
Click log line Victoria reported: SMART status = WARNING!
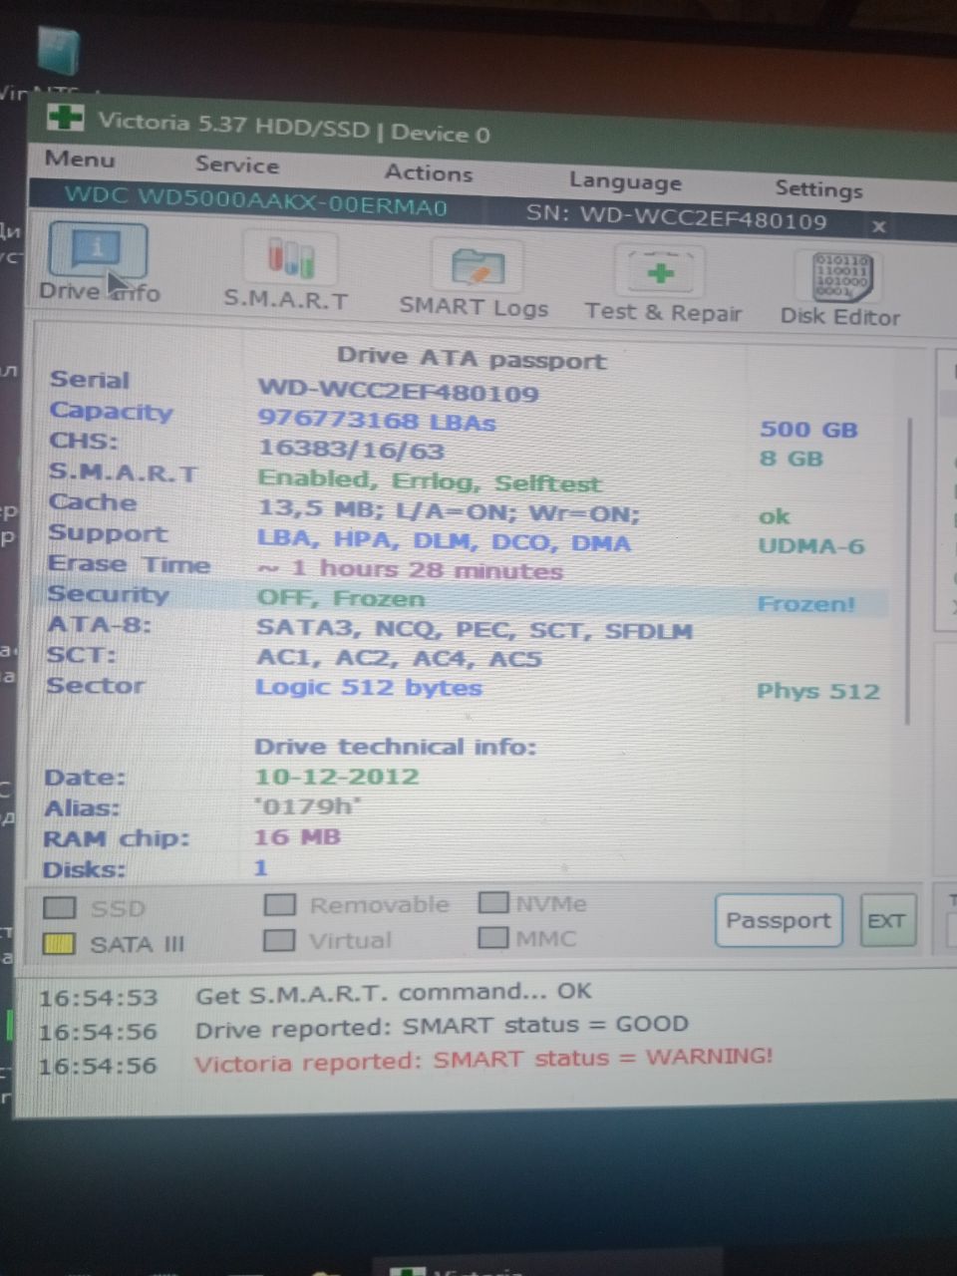click(483, 1060)
